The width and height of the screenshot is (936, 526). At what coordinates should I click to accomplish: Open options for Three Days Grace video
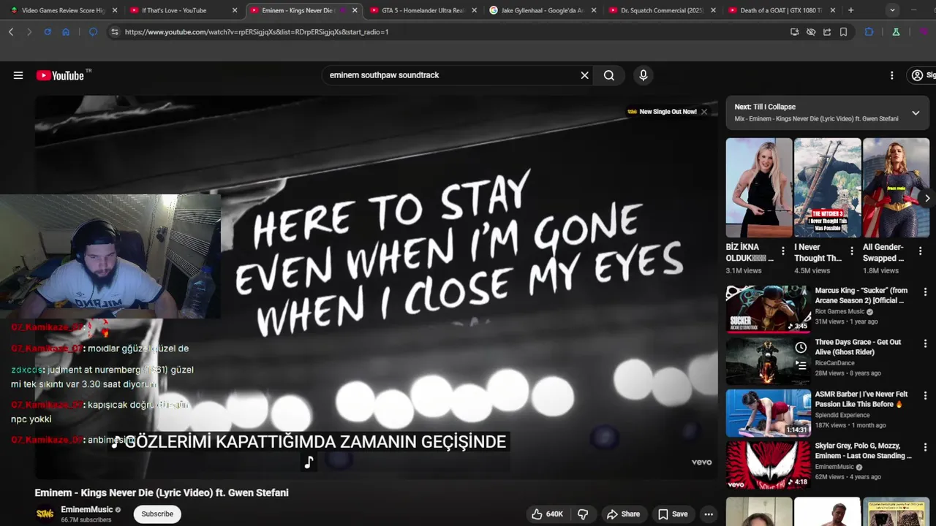tap(925, 344)
